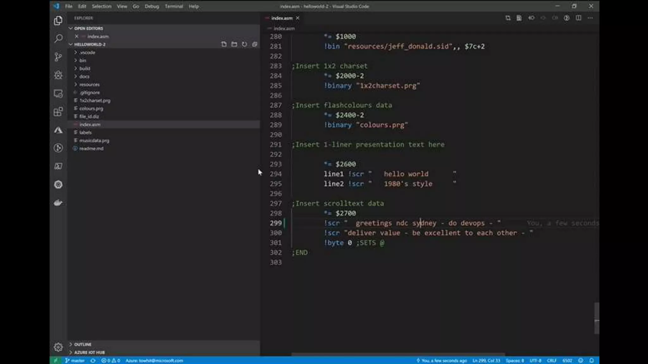Collapse all folders in explorer

pyautogui.click(x=255, y=44)
